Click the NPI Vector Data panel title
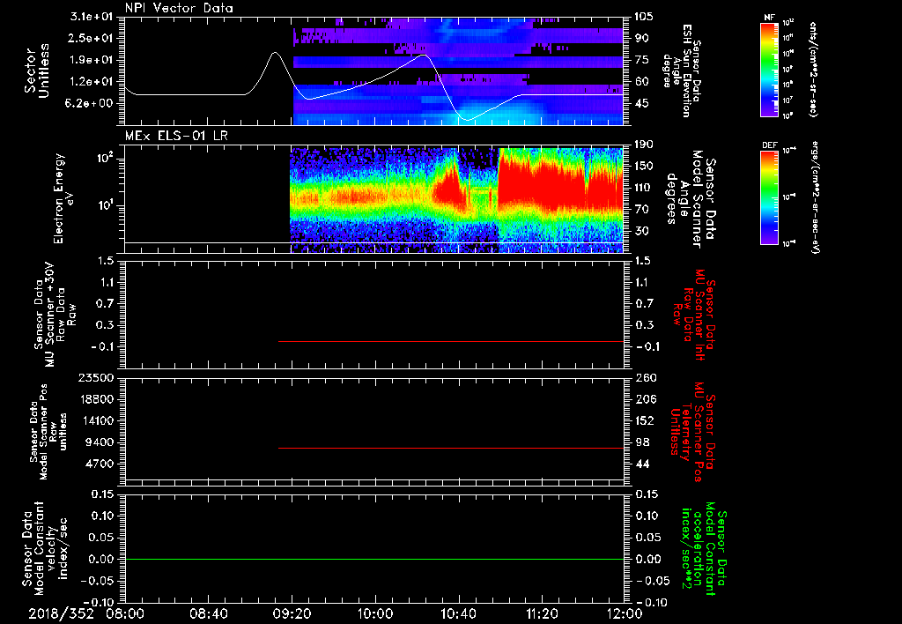 179,8
